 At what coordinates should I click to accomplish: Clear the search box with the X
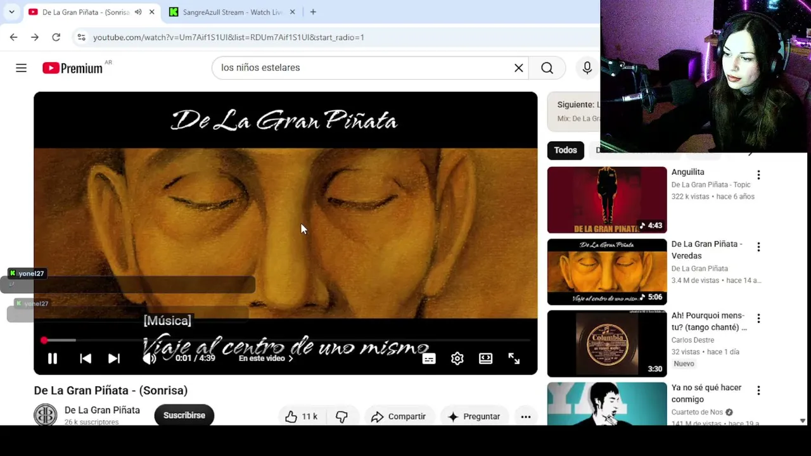tap(518, 68)
